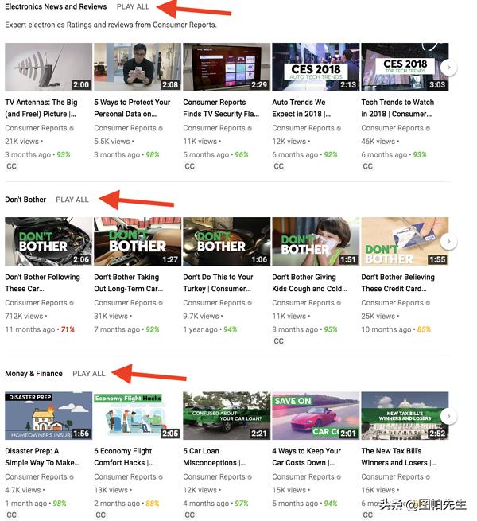Click CC badge under Kids Cough and Cold video
This screenshot has height=521, width=477.
pyautogui.click(x=279, y=341)
